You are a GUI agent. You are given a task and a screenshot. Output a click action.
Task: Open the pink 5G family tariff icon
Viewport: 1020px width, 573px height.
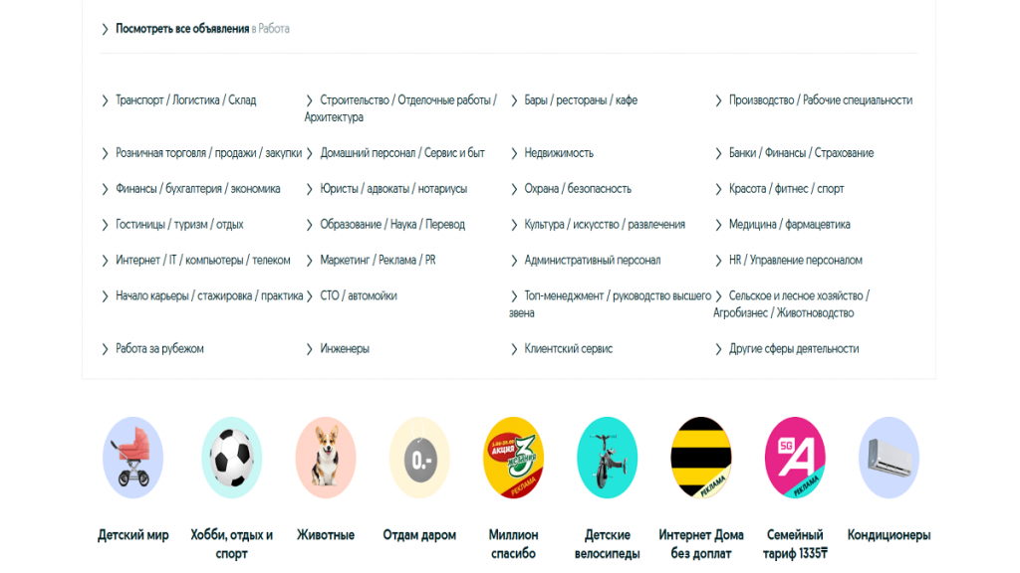(795, 458)
